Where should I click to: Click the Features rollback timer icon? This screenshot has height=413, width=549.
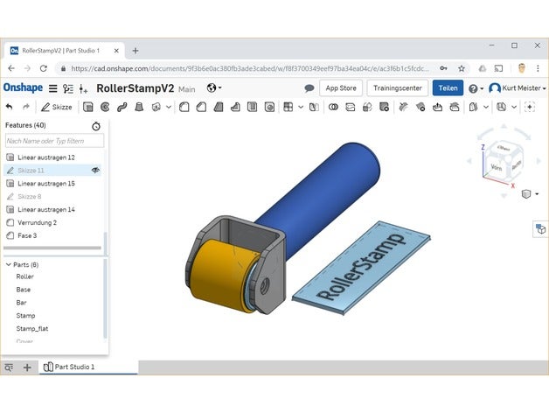(96, 126)
